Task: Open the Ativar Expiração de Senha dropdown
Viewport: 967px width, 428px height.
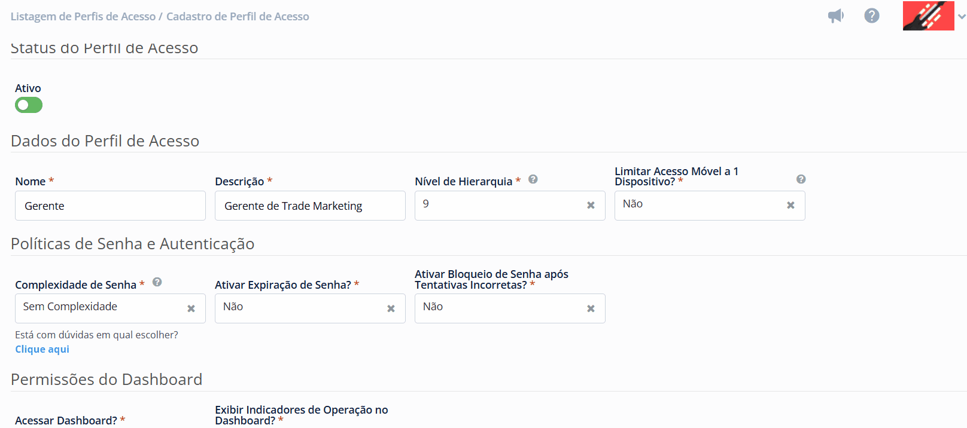Action: point(300,308)
